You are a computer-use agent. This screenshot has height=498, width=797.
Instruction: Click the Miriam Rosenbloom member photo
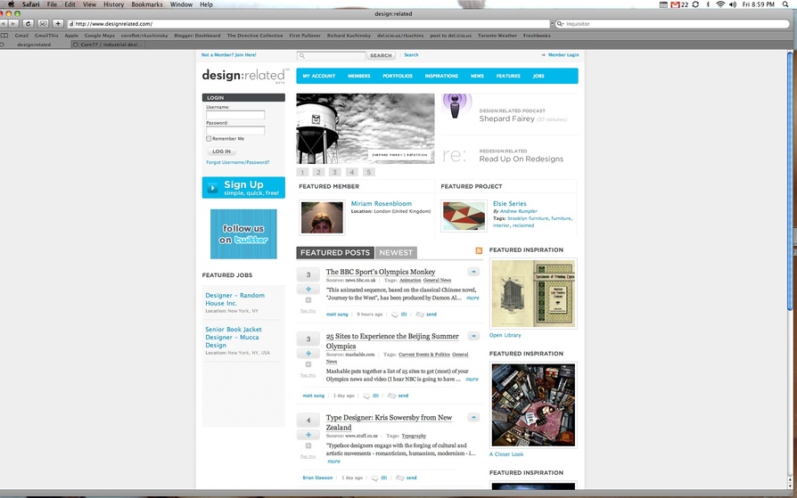(x=322, y=217)
